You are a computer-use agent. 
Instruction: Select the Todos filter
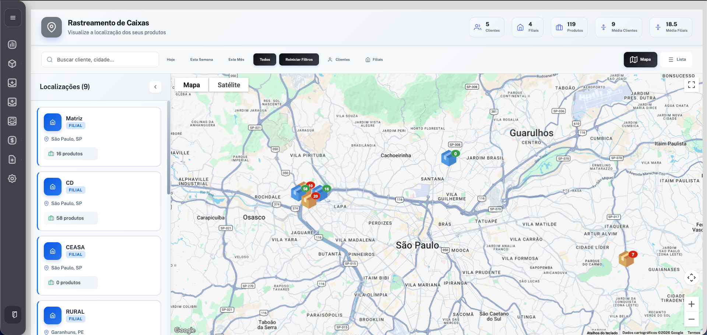265,60
